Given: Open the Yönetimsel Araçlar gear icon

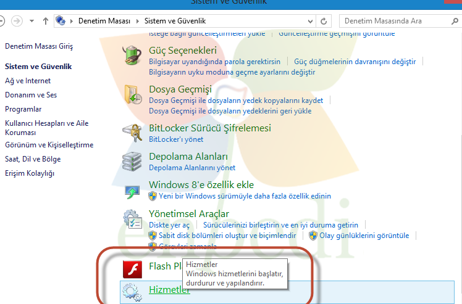Looking at the screenshot, I should pyautogui.click(x=133, y=220).
